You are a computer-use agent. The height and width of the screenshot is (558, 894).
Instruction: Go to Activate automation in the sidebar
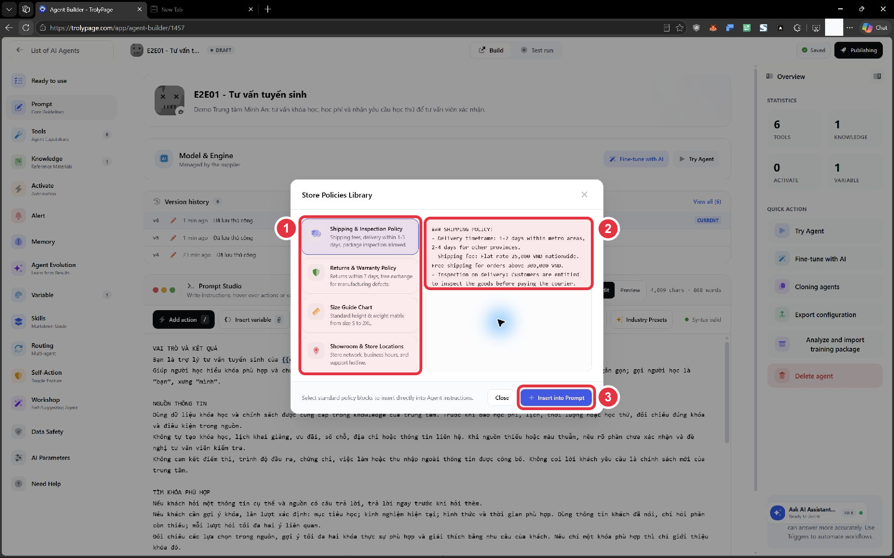tap(61, 189)
